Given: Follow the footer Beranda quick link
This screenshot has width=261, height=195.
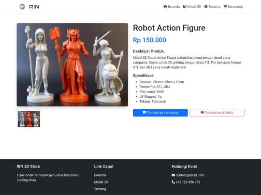Looking at the screenshot, I should point(100,175).
